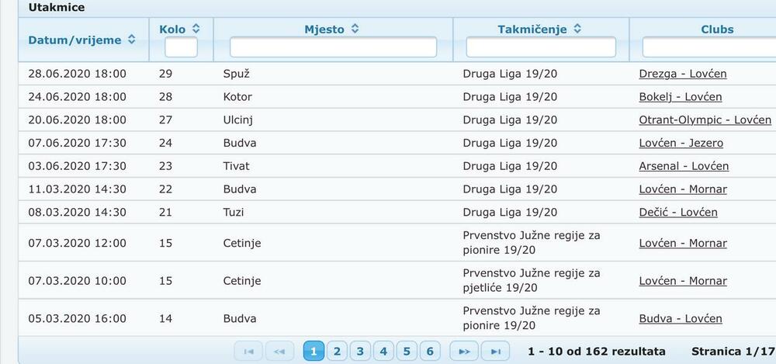
Task: Go to first page of results
Action: tap(248, 352)
